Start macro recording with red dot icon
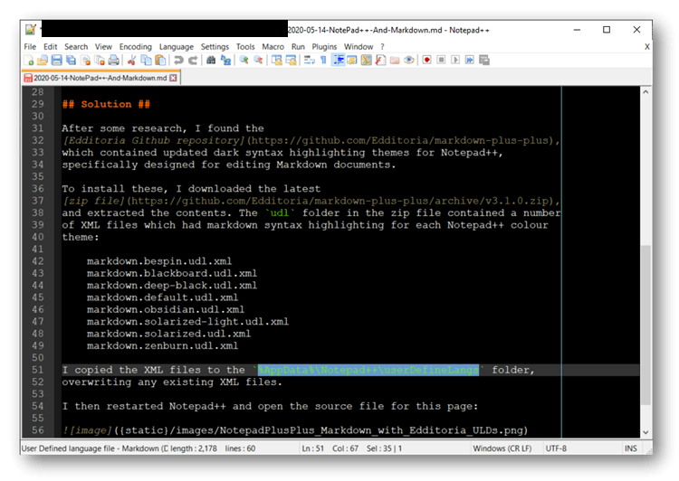Image resolution: width=679 pixels, height=481 pixels. [x=427, y=60]
